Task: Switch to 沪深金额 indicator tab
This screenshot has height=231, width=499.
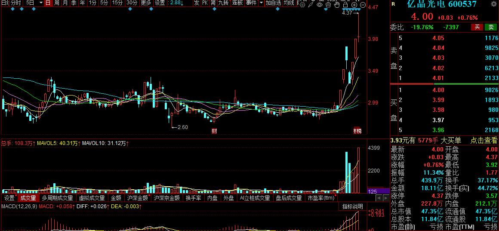Action: pos(138,198)
